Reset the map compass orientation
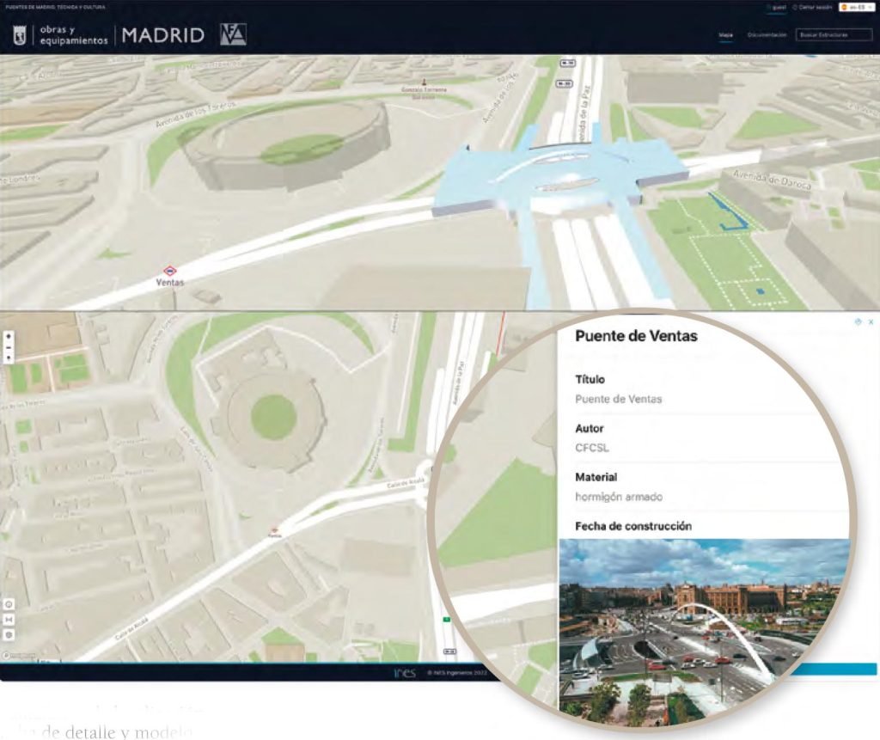The height and width of the screenshot is (740, 880). (x=8, y=358)
